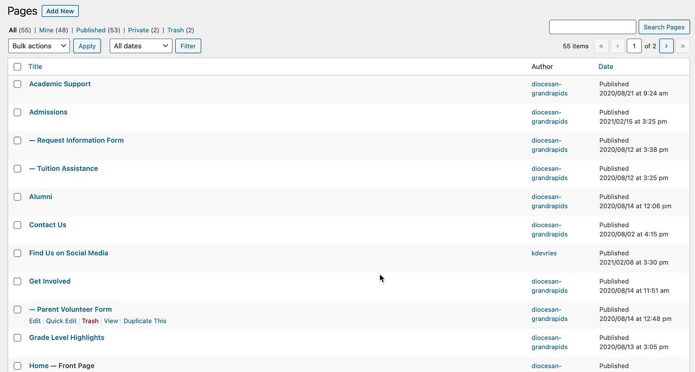Trash the Parent Volunteer Form page

(x=90, y=321)
